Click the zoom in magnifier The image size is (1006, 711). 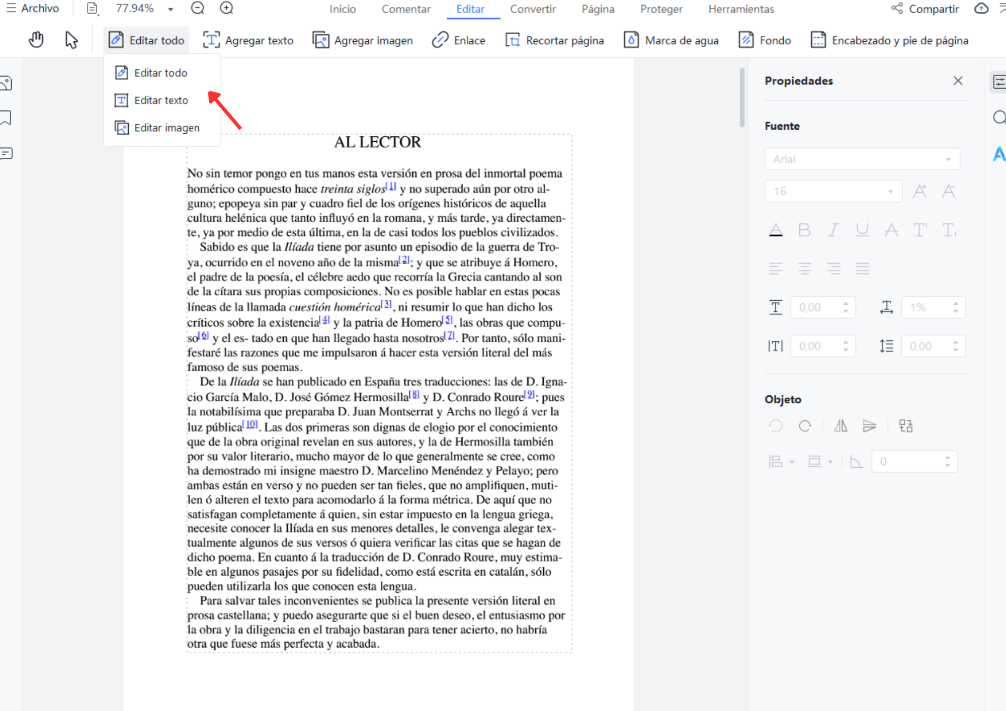click(227, 8)
